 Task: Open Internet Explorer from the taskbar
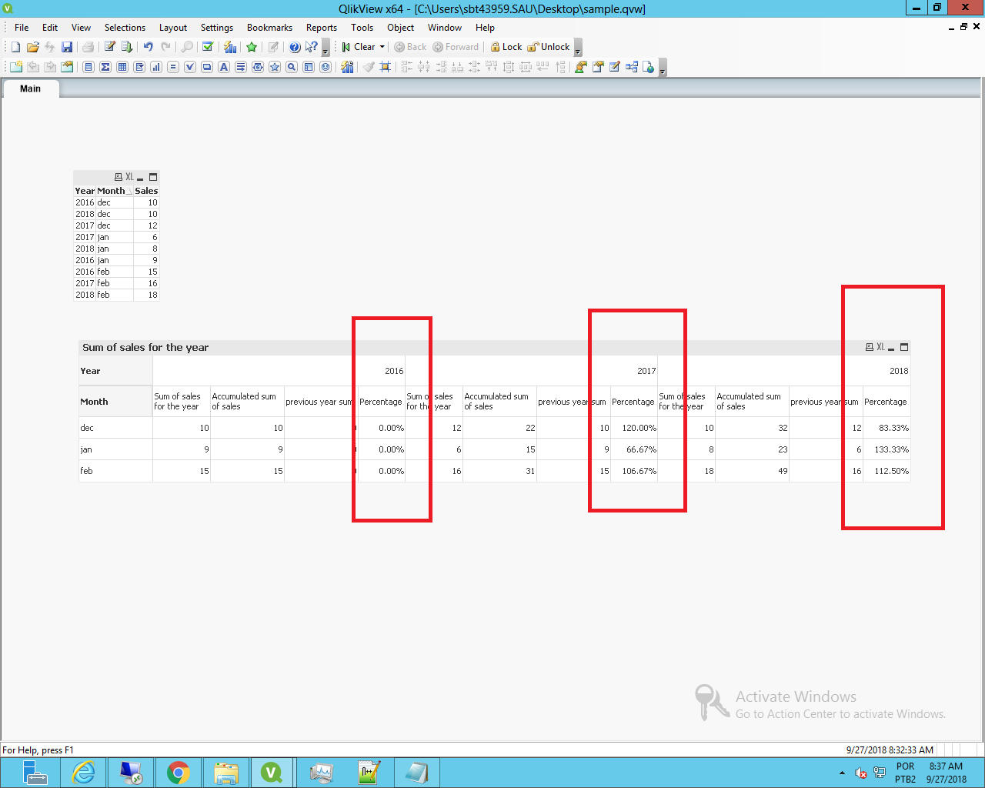[83, 773]
